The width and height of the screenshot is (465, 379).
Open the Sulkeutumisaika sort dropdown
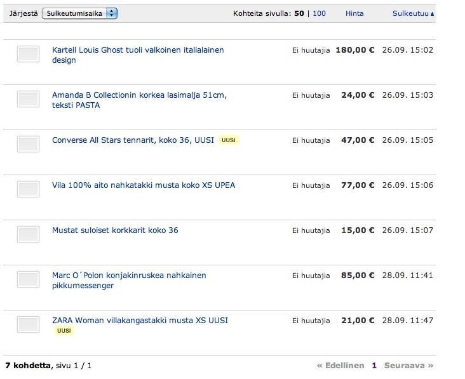79,13
